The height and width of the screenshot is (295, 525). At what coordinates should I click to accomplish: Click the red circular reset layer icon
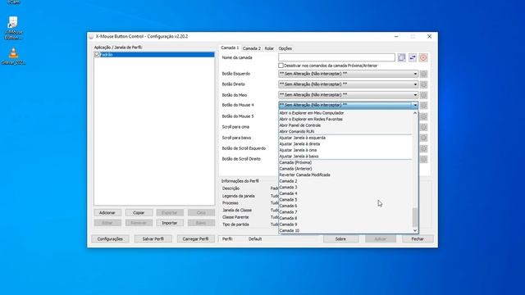pos(423,57)
